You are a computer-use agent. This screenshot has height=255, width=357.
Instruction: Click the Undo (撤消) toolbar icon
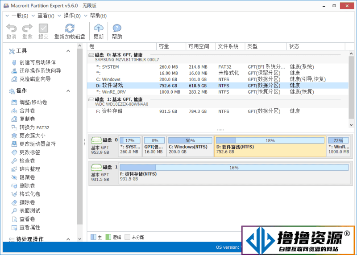point(12,28)
